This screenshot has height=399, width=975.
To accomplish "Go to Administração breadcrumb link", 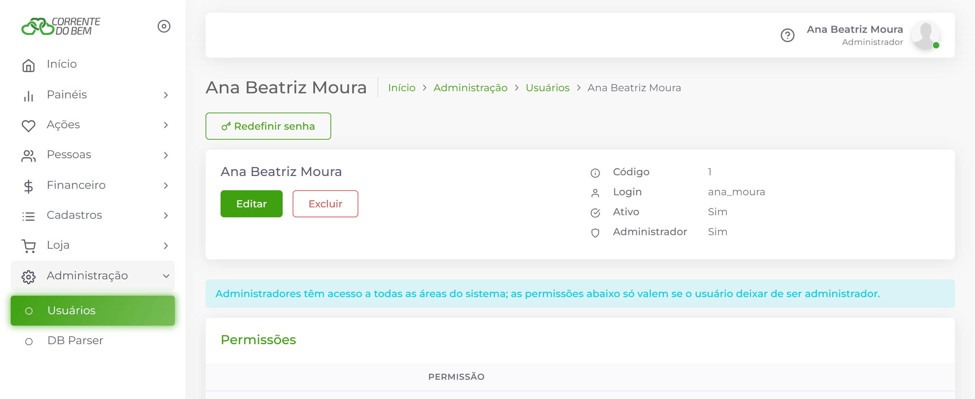I will [470, 88].
